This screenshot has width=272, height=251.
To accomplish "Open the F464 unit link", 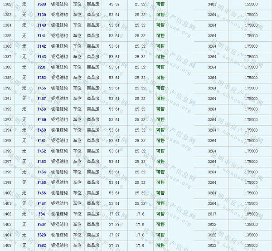I will (x=42, y=172).
